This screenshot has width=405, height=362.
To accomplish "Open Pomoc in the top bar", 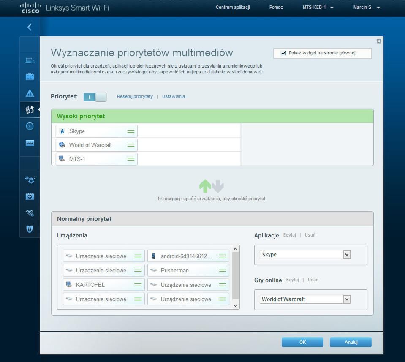I will point(276,8).
